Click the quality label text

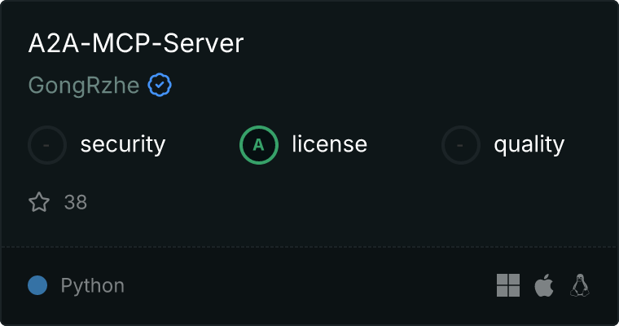[529, 145]
